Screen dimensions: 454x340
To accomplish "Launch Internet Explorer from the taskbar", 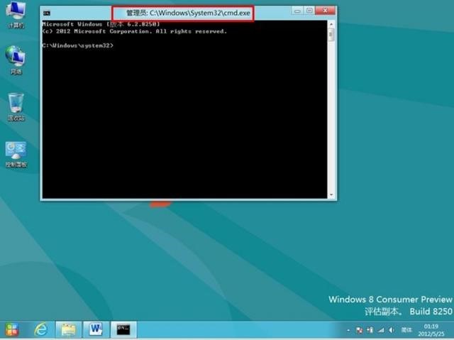I will tap(41, 329).
